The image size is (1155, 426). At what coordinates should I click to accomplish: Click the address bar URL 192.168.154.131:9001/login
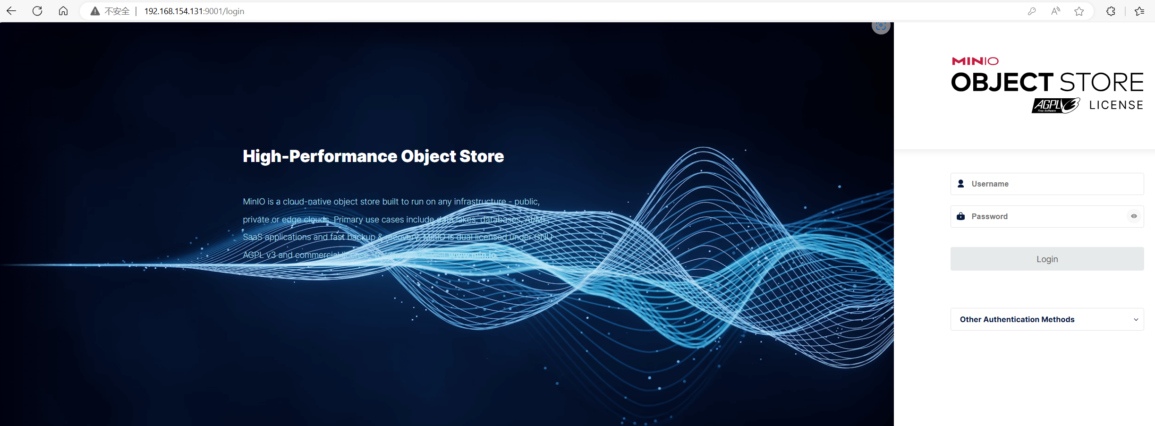pos(194,11)
